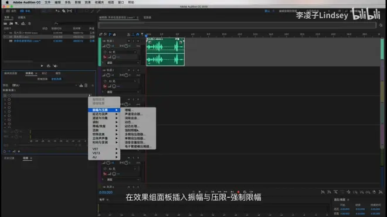This screenshot has width=387, height=217.
Task: Click the new file icon in Files panel
Action: click(17, 23)
